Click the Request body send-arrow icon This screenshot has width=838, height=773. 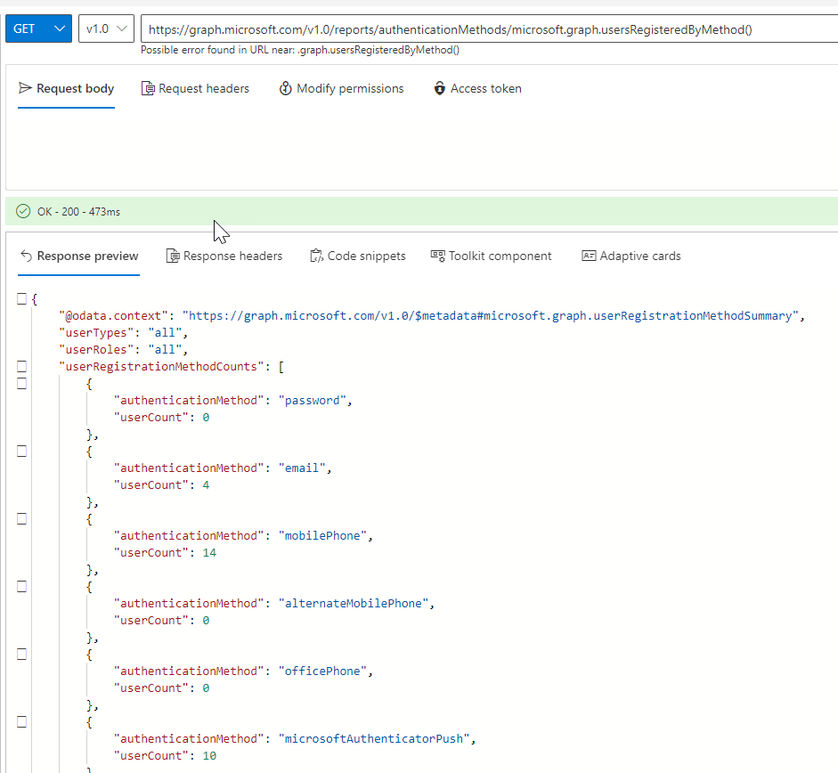(25, 87)
